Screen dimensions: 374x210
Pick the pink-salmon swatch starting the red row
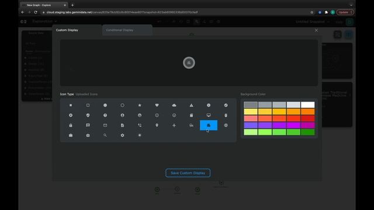click(251, 118)
